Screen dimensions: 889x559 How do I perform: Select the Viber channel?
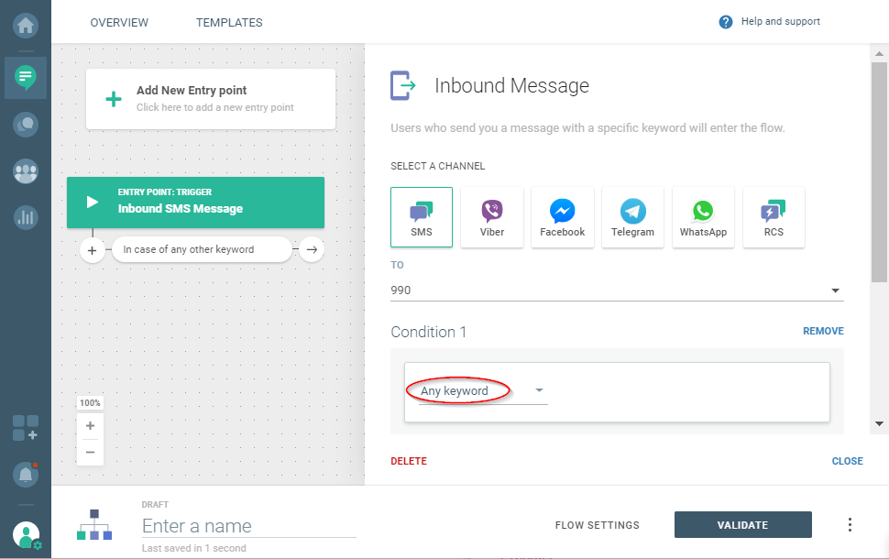(x=492, y=217)
